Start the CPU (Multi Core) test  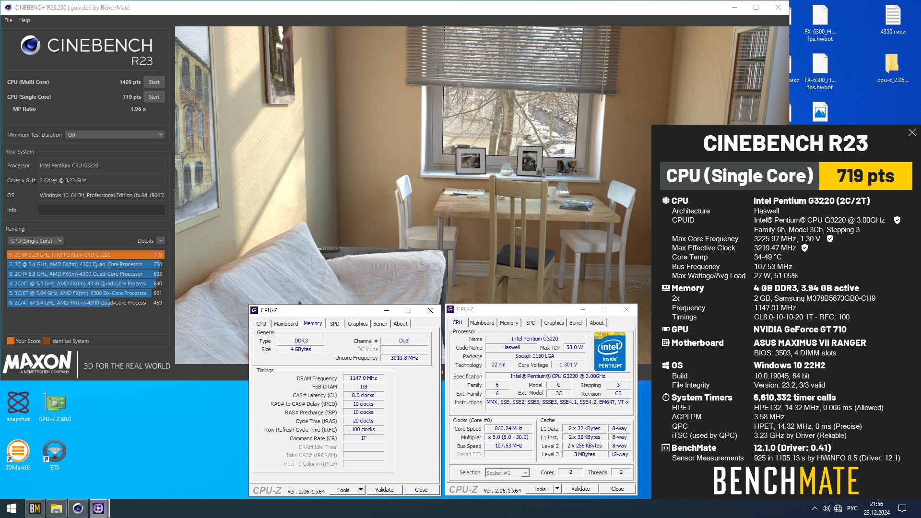pyautogui.click(x=154, y=82)
